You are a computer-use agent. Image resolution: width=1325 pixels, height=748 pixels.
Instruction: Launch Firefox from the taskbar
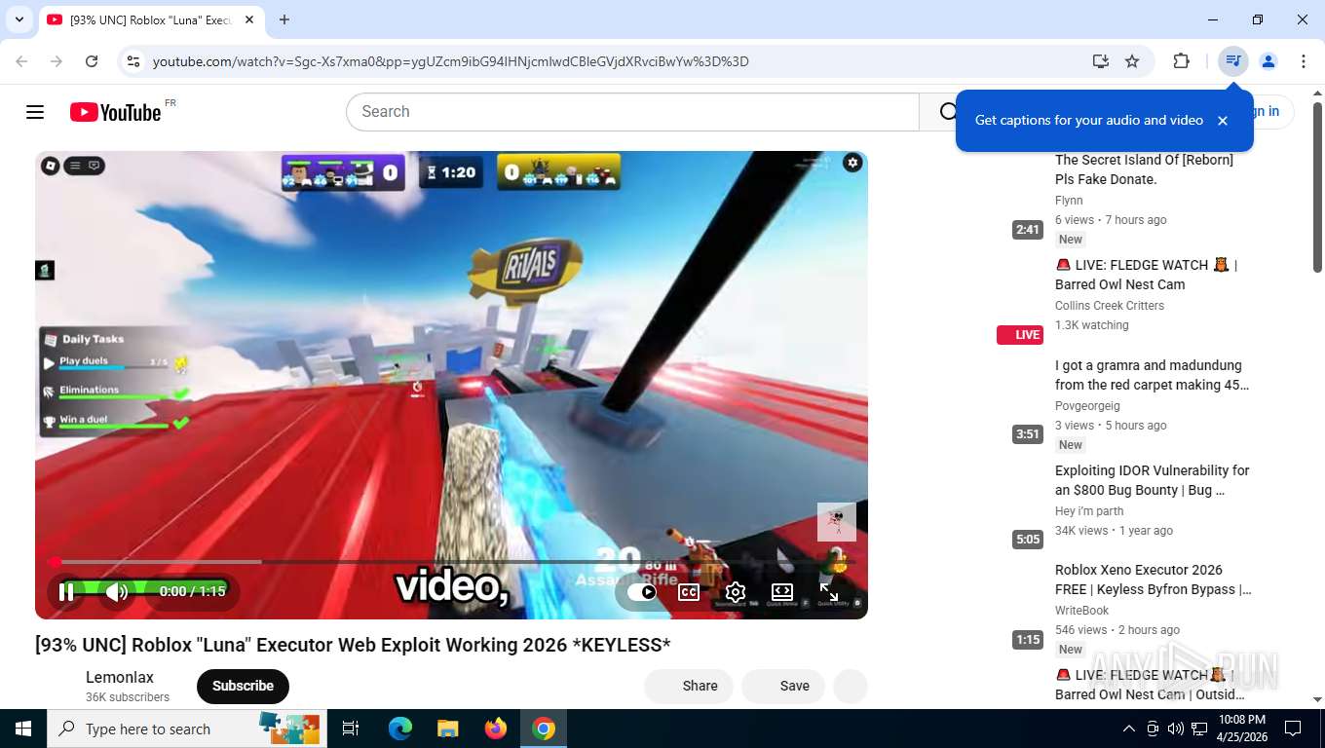click(496, 729)
